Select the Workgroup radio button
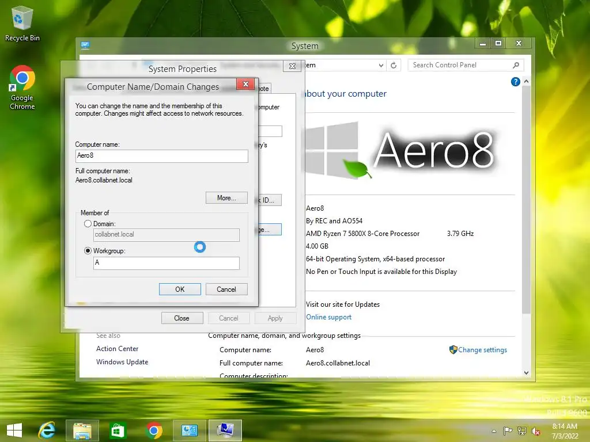 [88, 251]
